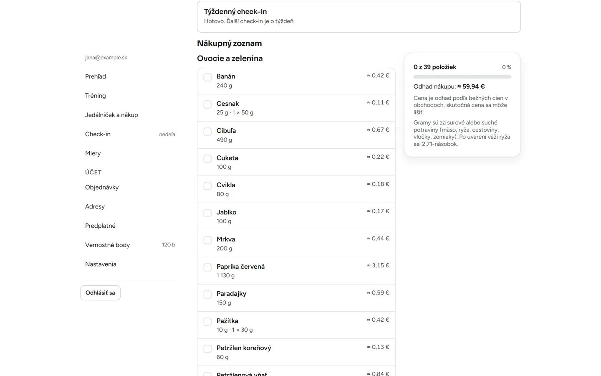
Task: Click the Odhlásiť sa button
Action: click(100, 293)
